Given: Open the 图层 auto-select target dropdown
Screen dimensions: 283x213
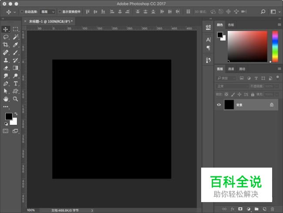Looking at the screenshot, I should (47, 12).
